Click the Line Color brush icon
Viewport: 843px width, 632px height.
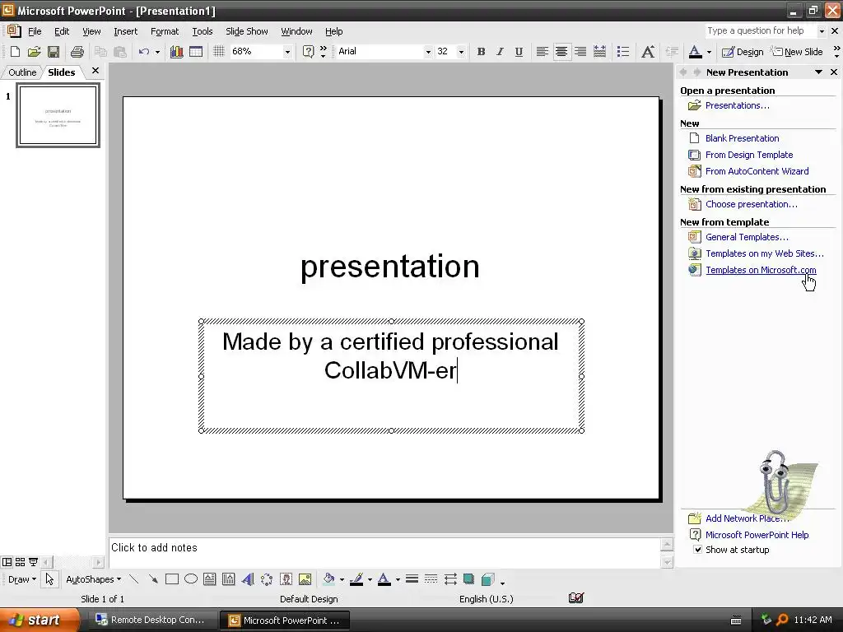tap(356, 579)
